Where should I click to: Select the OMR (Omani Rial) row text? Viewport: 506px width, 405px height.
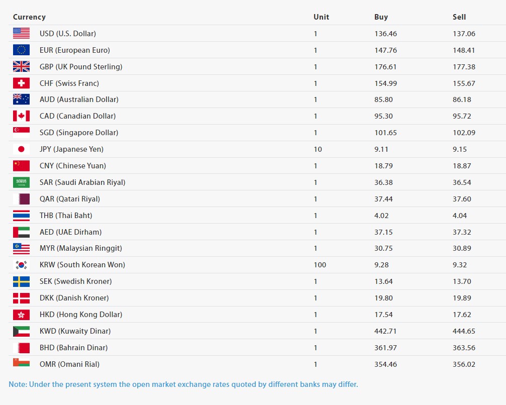click(x=69, y=364)
